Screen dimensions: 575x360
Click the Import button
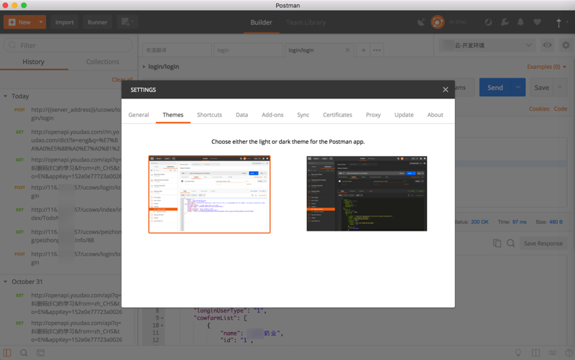click(x=65, y=22)
